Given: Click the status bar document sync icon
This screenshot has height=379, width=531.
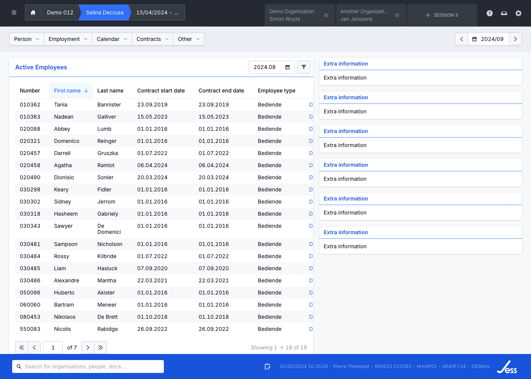Looking at the screenshot, I should pos(267,366).
